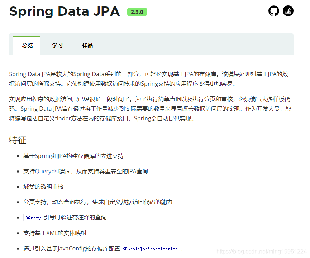Image resolution: width=310 pixels, height=258 pixels.
Task: Click the @Query inline code badge
Action: (x=33, y=218)
